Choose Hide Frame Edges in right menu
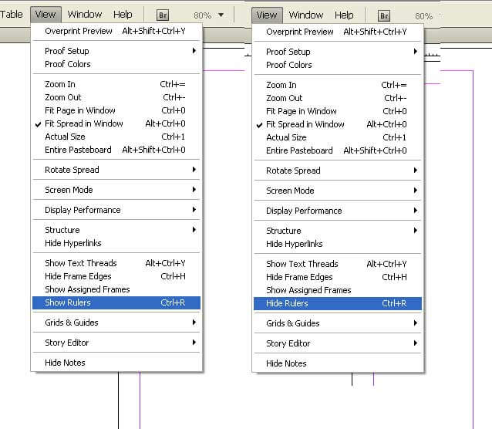Screen dimensions: 492x429 (338, 277)
